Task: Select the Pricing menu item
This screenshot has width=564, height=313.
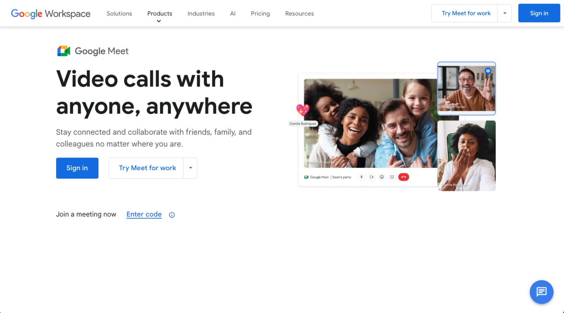Action: coord(260,13)
